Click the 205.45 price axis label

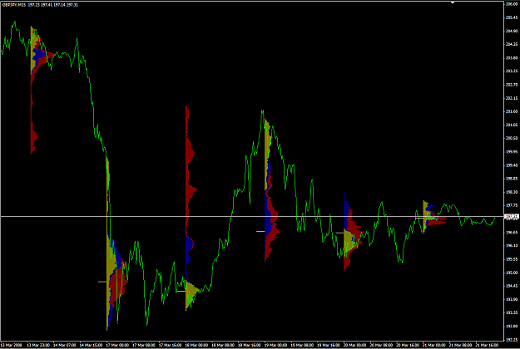tap(512, 17)
